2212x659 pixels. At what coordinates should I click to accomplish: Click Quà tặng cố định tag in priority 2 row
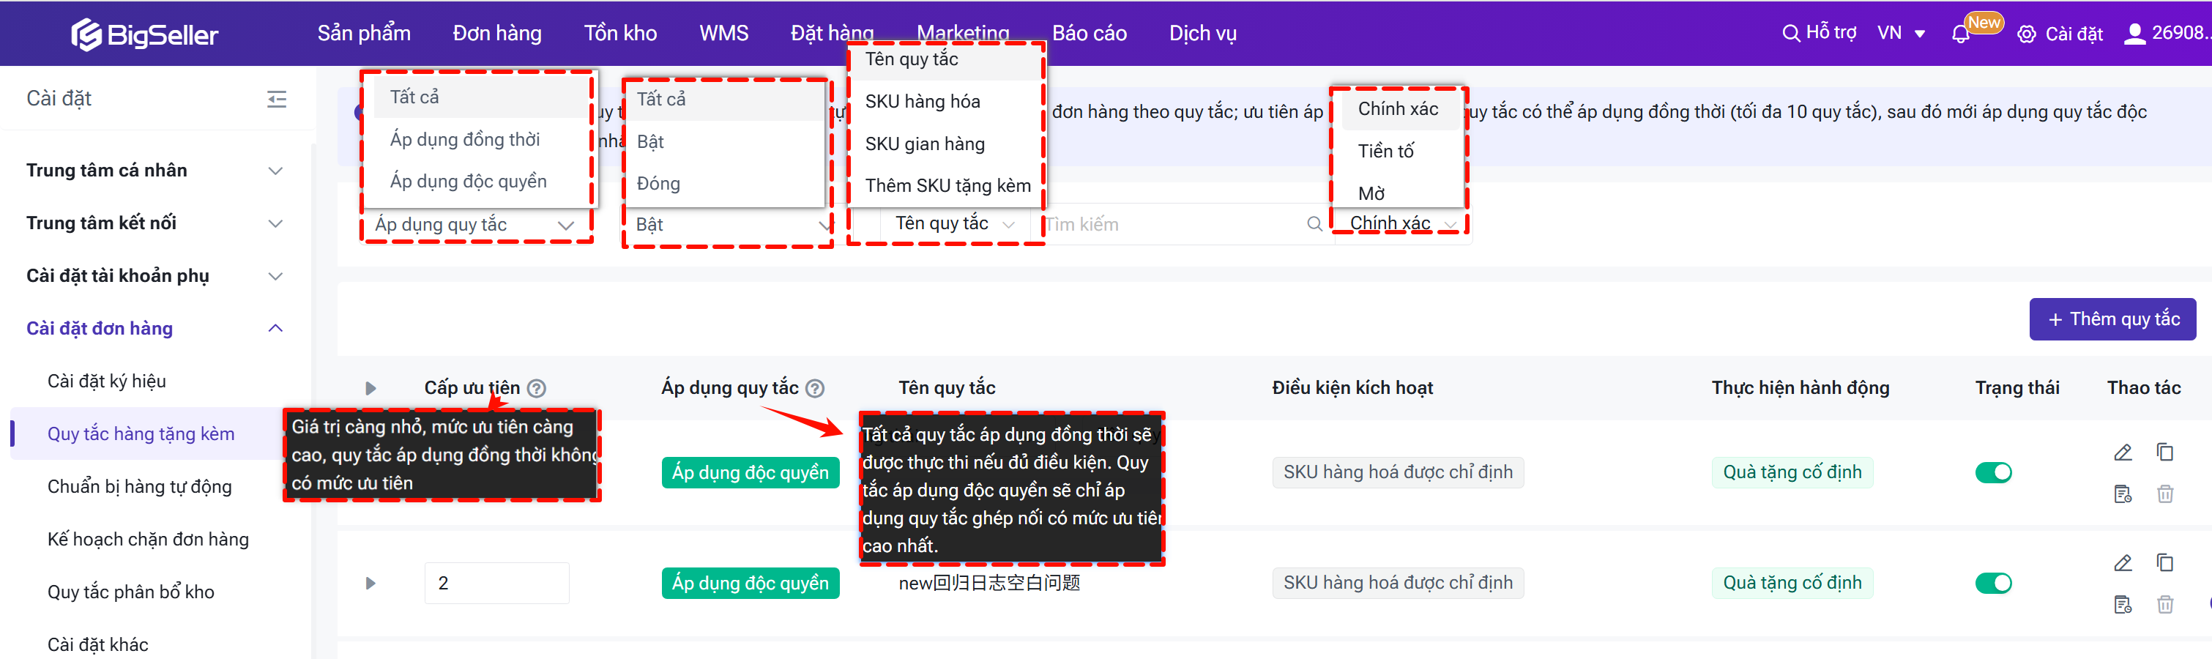1792,584
